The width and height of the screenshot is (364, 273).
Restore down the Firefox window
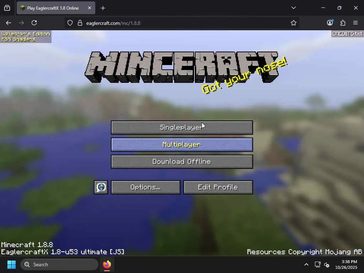[339, 8]
